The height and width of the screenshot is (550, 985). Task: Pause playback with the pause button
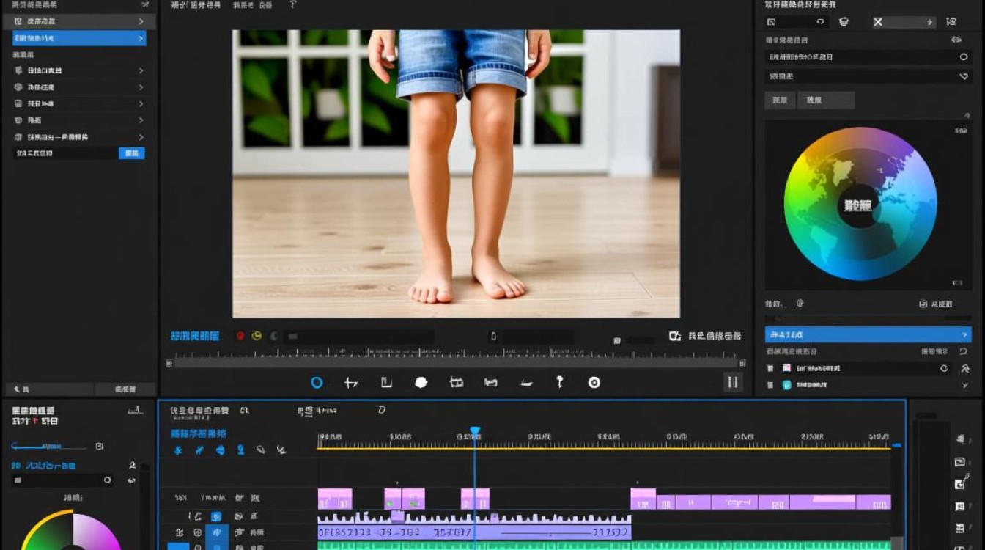pyautogui.click(x=731, y=381)
